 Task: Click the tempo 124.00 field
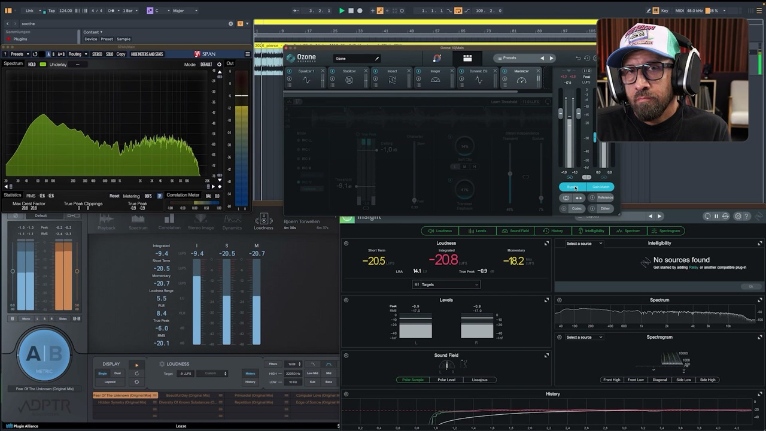pyautogui.click(x=66, y=11)
